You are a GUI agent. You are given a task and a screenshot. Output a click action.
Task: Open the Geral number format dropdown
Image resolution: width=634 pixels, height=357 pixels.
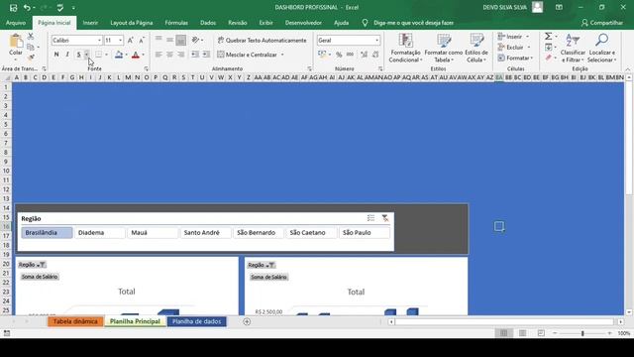pos(376,40)
